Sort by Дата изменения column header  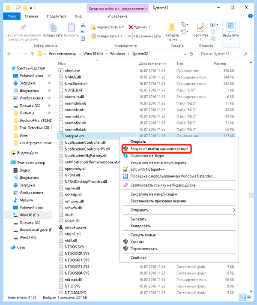[152, 63]
